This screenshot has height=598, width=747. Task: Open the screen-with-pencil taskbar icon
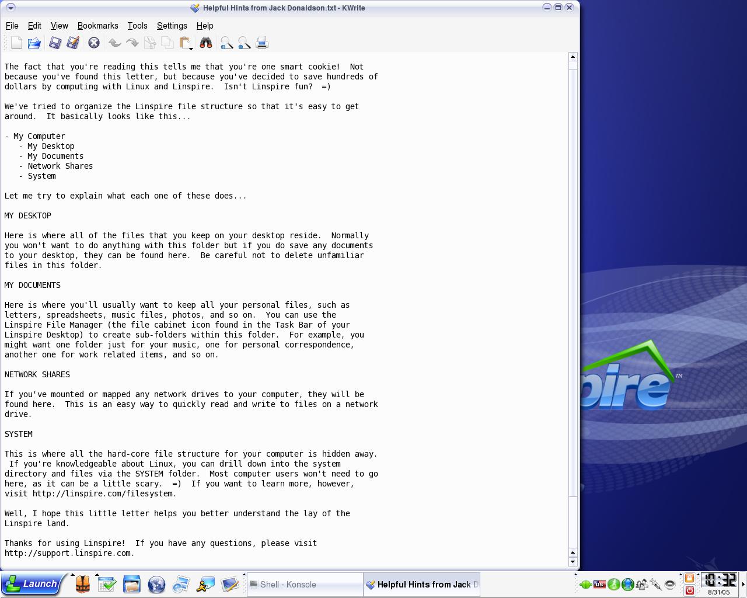[230, 584]
